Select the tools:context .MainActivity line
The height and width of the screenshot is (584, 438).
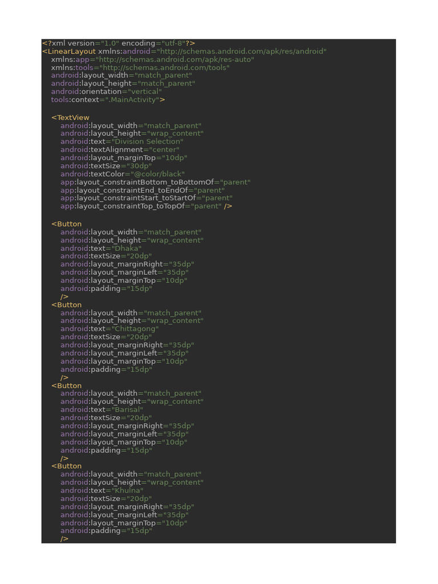point(108,100)
